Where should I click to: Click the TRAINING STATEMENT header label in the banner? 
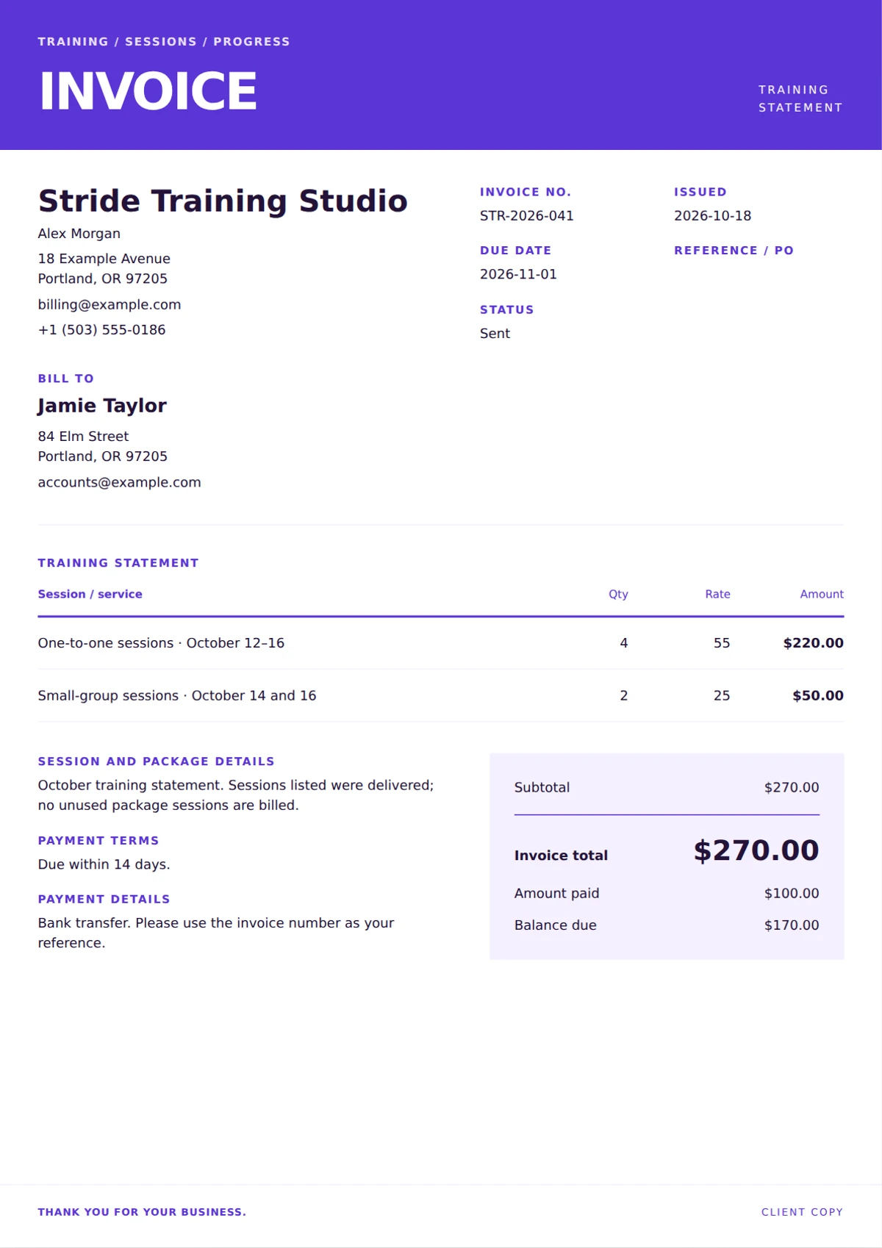pyautogui.click(x=800, y=98)
